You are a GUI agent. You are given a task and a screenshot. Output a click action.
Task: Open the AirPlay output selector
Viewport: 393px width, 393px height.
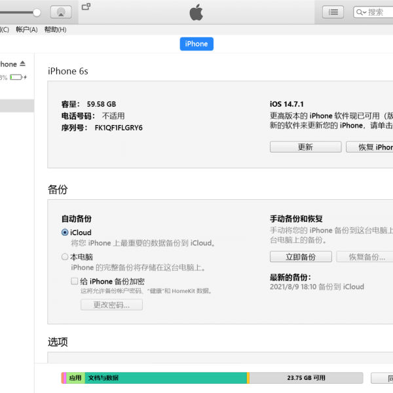pos(61,12)
